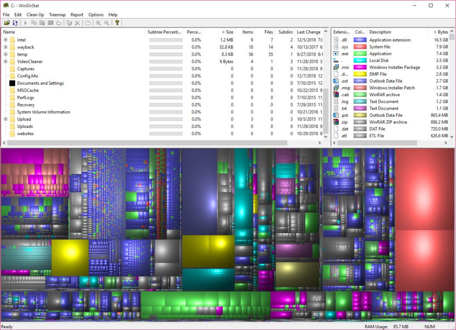Click the .msi installer package icon
Image resolution: width=456 pixels, height=330 pixels.
[336, 67]
